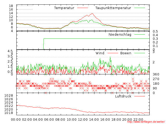Screen dimensions: 166x124
Task: Click the 12:00 time axis label
Action: point(83,120)
